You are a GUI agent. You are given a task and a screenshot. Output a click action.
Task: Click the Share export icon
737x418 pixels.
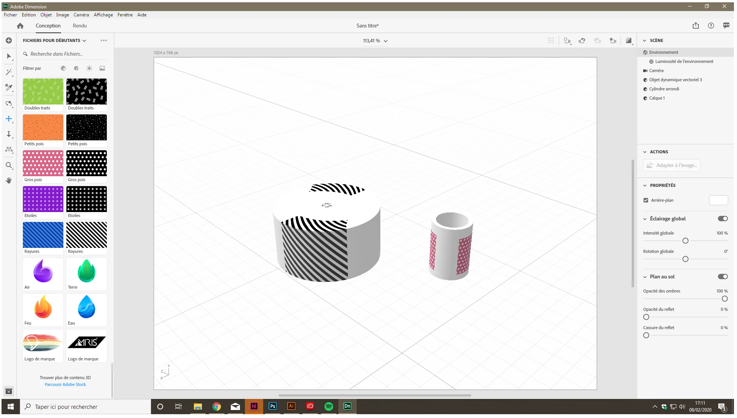point(696,26)
